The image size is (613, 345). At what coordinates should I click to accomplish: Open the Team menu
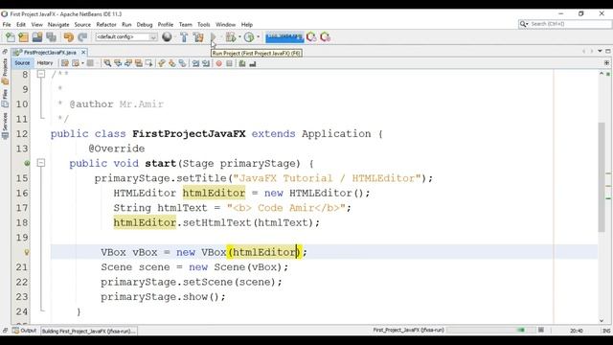(x=185, y=24)
